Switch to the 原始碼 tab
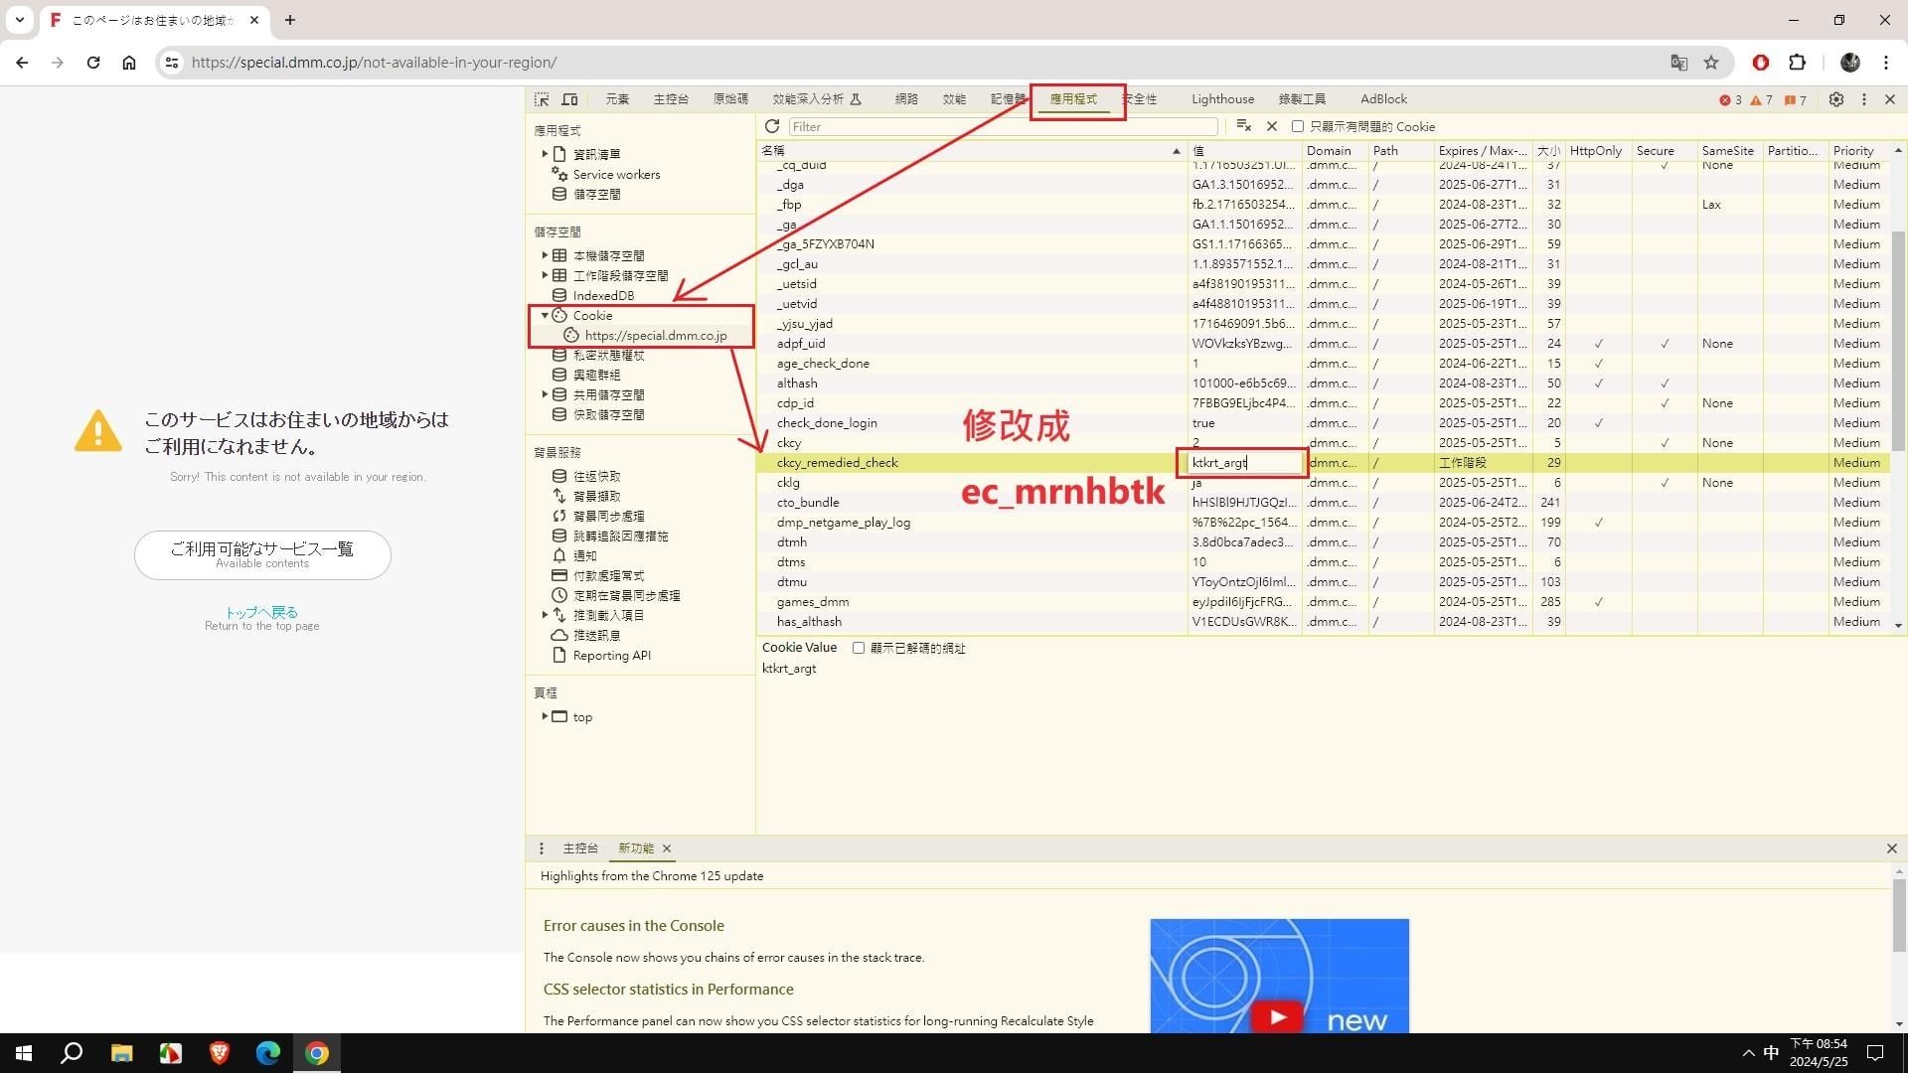Image resolution: width=1908 pixels, height=1073 pixels. pos(730,99)
